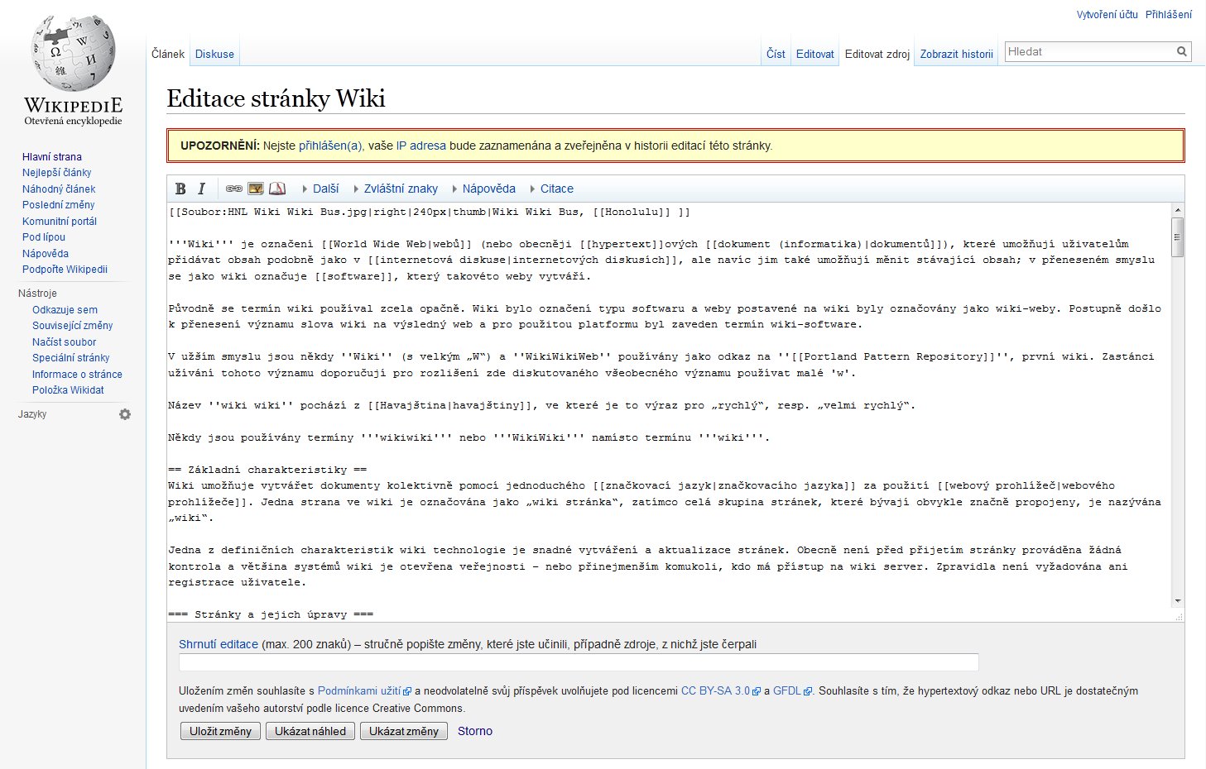Open Speciální stránky under Nástroje
The height and width of the screenshot is (769, 1206).
click(71, 358)
